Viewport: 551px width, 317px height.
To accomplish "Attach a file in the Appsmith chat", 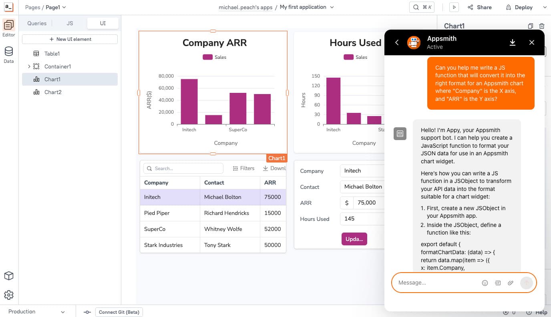I will (511, 283).
